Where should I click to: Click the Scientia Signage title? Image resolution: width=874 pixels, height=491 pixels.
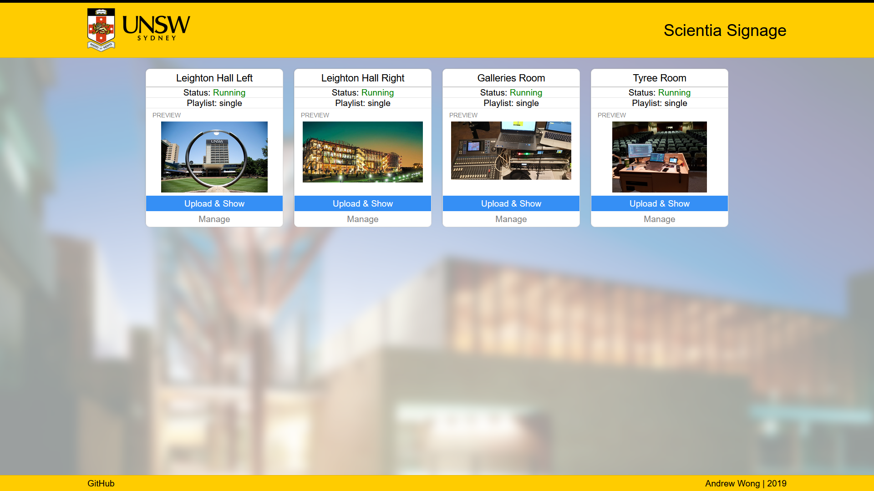point(725,30)
